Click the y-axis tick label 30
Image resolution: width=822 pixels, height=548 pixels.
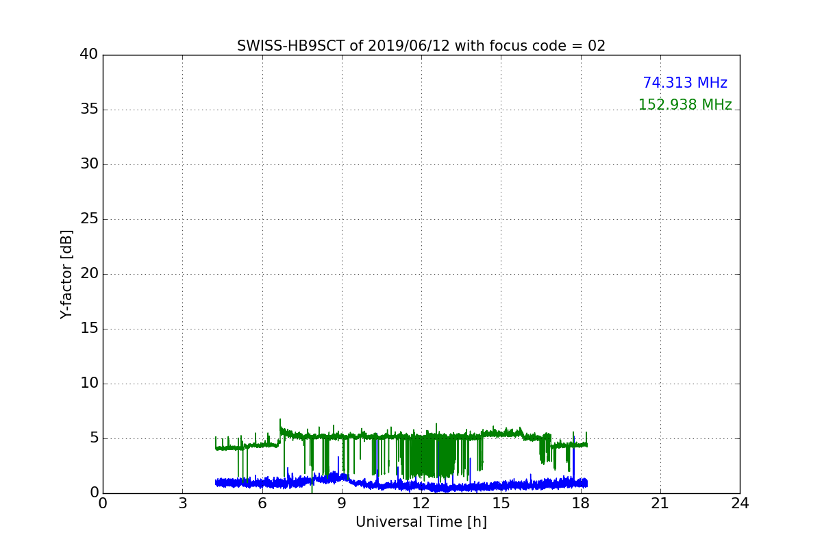[89, 164]
